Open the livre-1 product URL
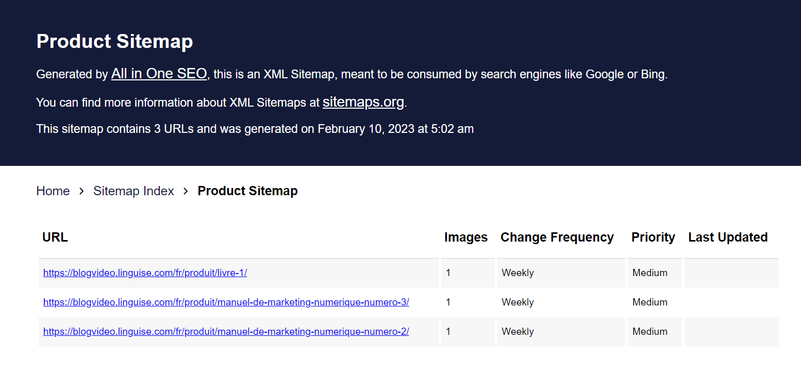This screenshot has height=375, width=801. pyautogui.click(x=145, y=273)
